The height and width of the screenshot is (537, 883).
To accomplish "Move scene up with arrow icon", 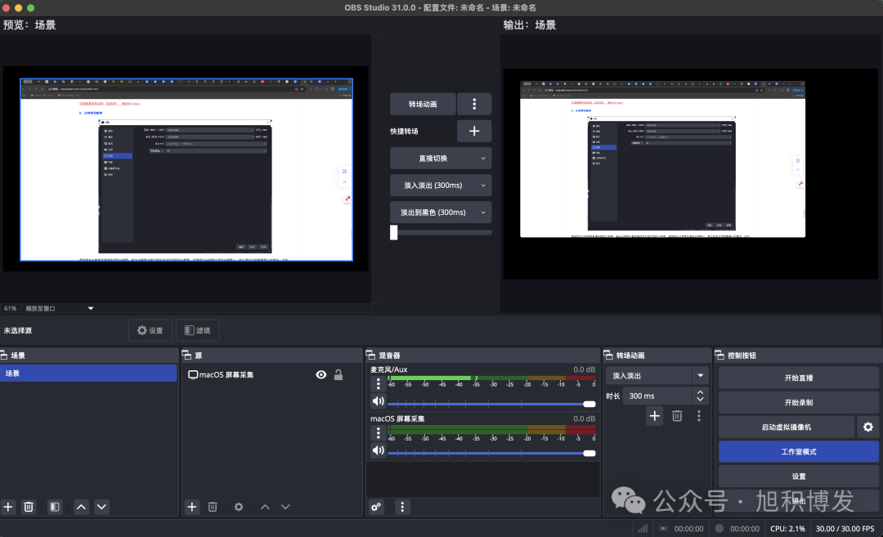I will [x=81, y=507].
